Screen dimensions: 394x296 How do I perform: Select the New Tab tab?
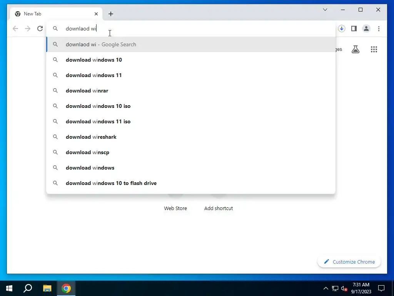click(x=56, y=14)
